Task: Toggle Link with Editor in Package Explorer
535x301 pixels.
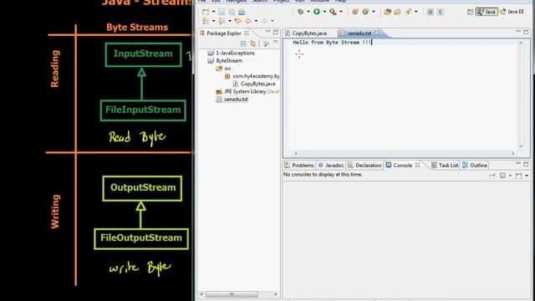Action: 253,43
